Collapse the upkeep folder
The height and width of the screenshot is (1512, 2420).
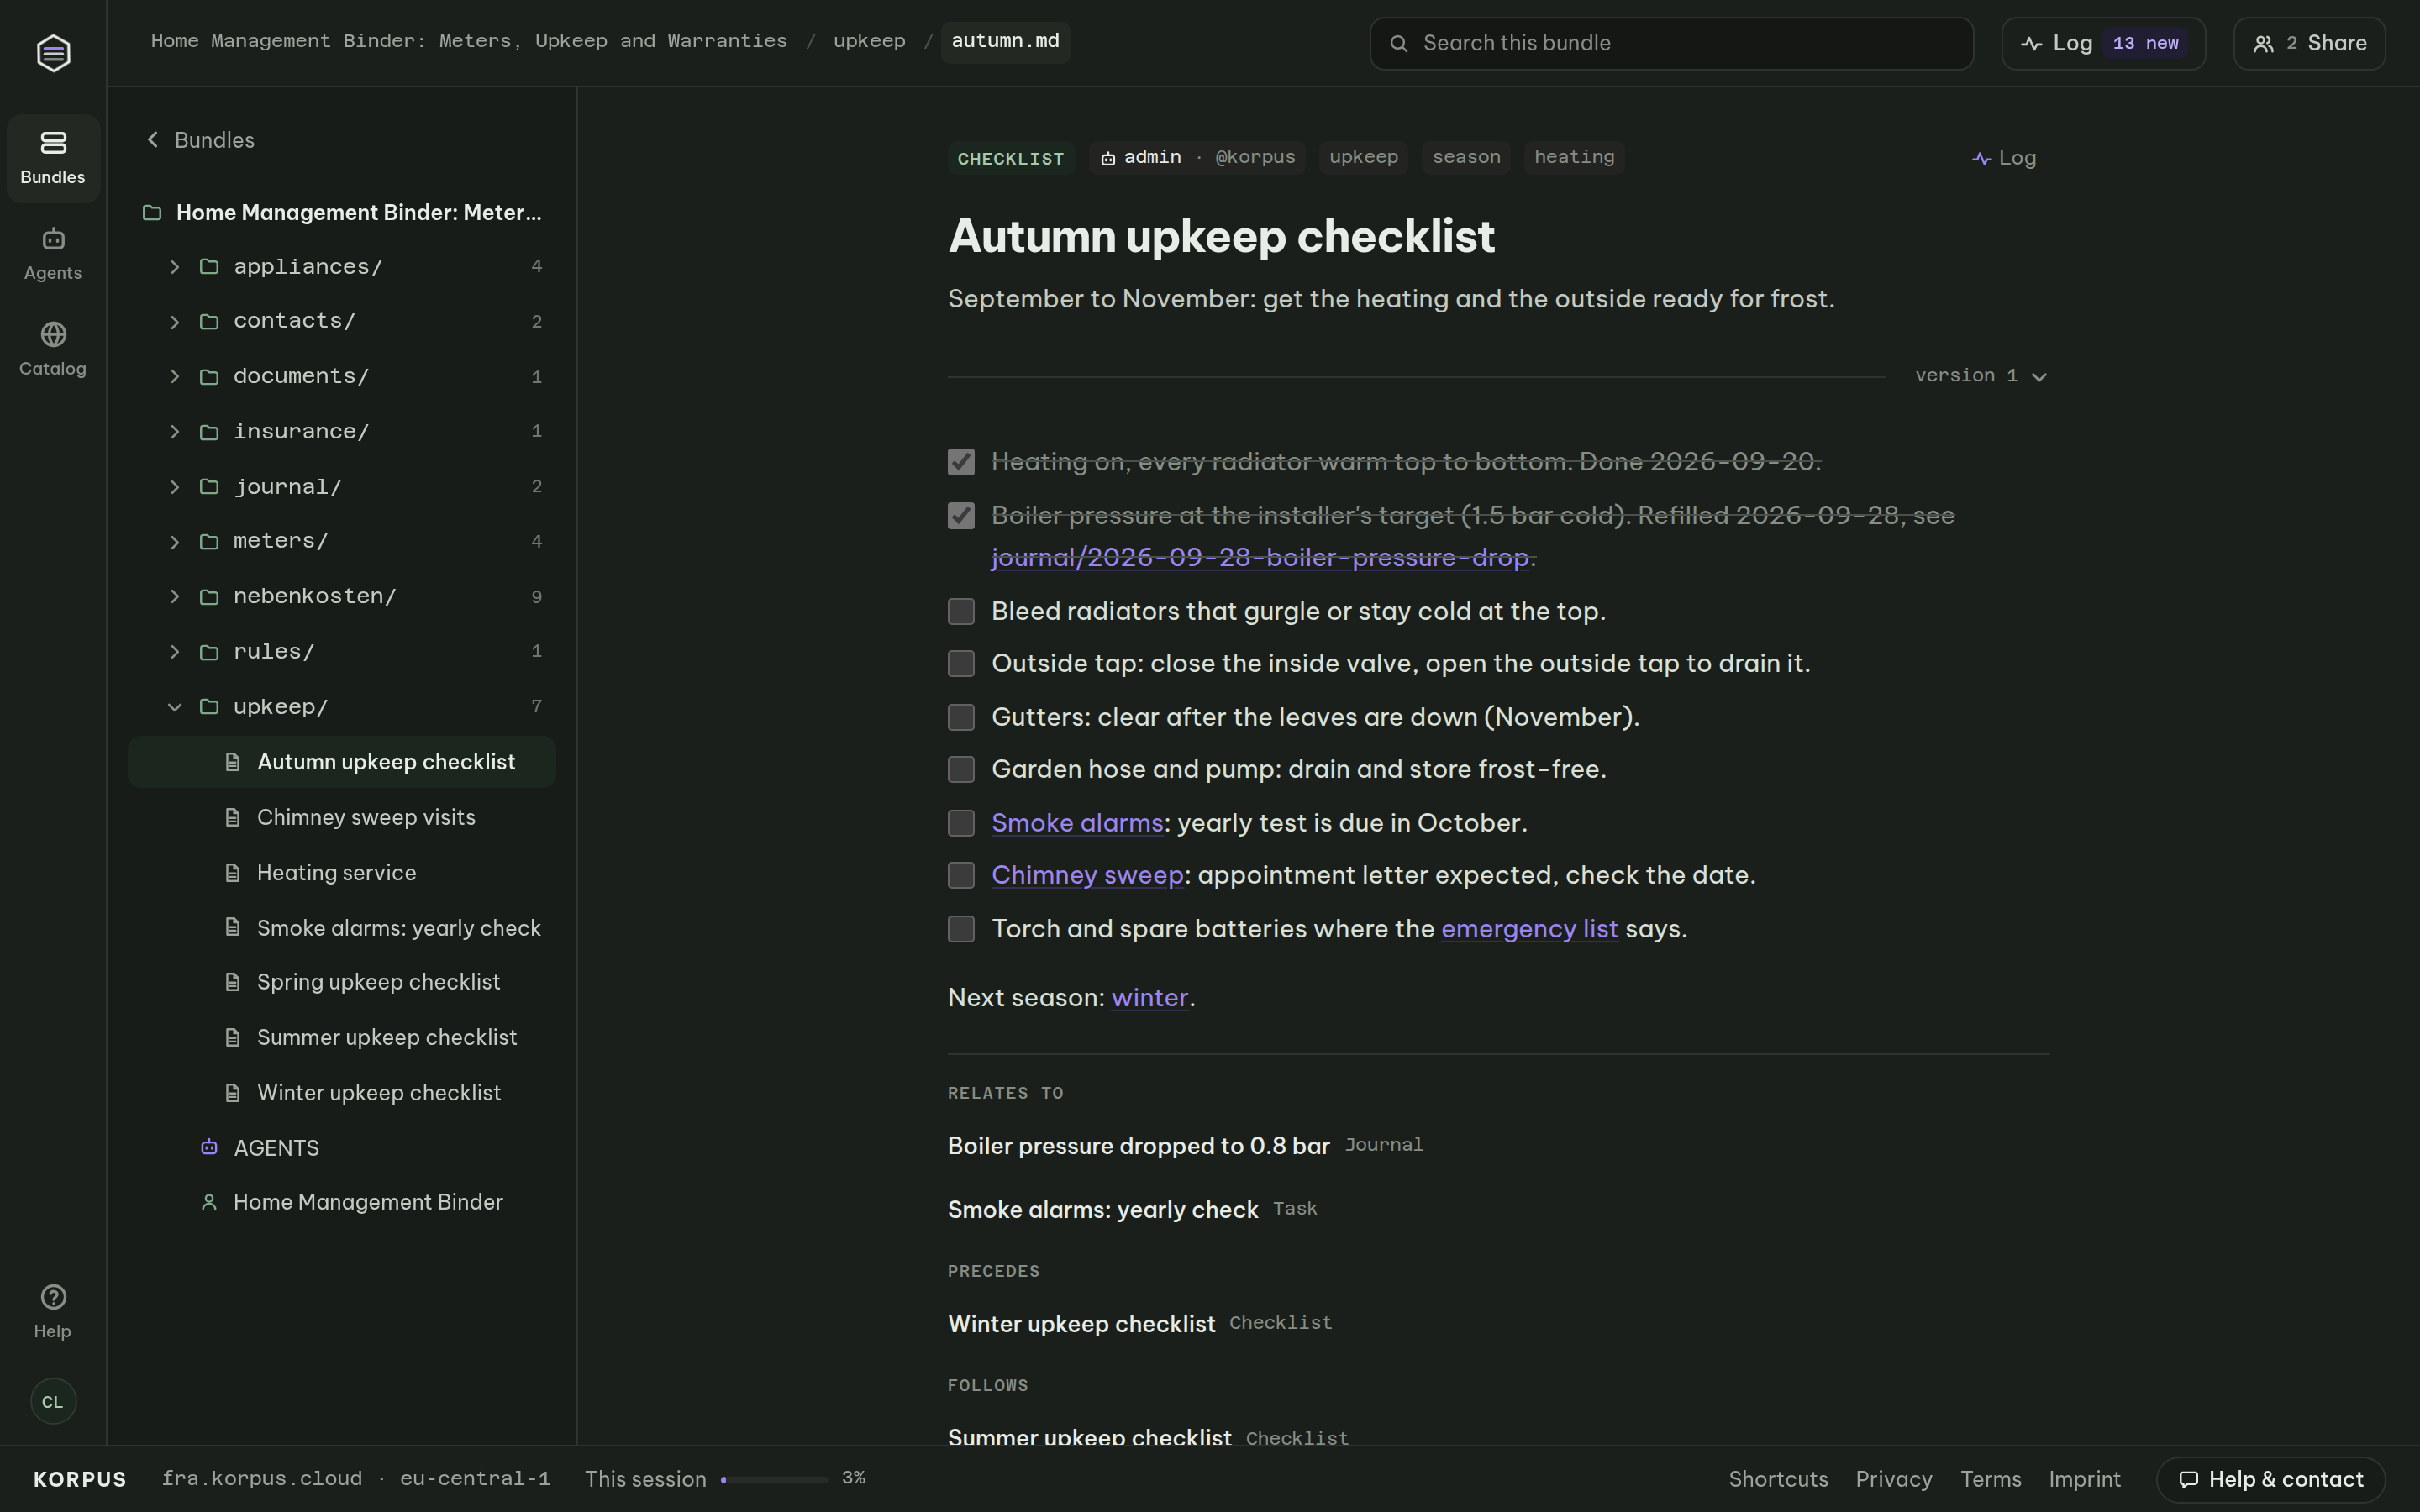click(175, 707)
